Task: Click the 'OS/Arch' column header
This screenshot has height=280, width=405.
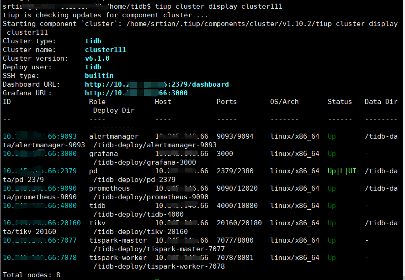Action: [284, 102]
